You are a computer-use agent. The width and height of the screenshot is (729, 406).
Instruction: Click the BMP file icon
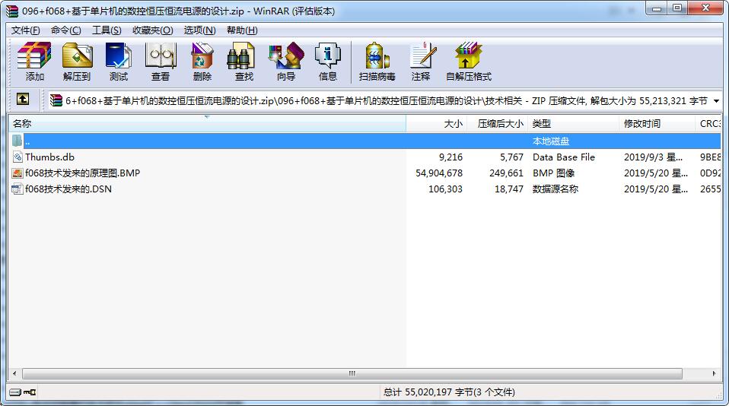(x=18, y=173)
